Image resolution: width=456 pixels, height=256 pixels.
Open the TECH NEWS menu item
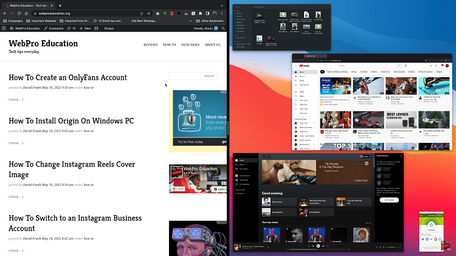tap(190, 45)
